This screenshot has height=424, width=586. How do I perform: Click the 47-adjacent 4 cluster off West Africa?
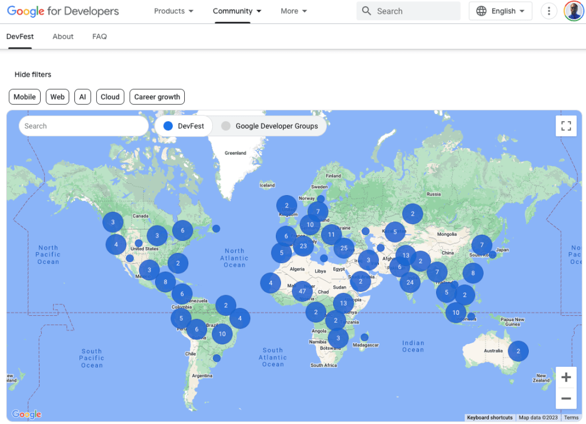[271, 283]
